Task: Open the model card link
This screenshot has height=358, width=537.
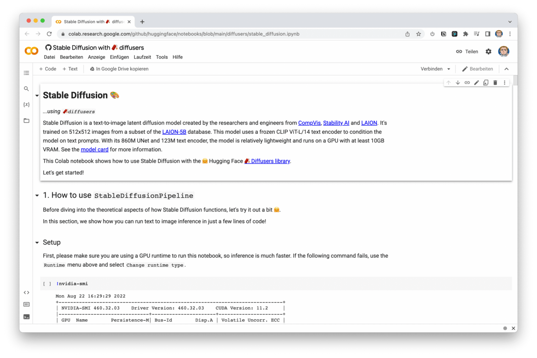Action: point(94,150)
